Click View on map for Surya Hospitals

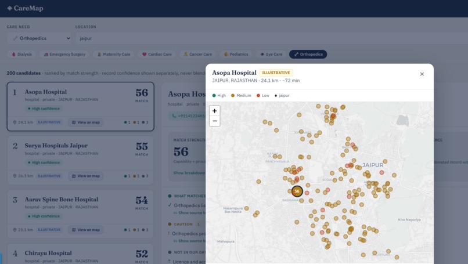(86, 176)
